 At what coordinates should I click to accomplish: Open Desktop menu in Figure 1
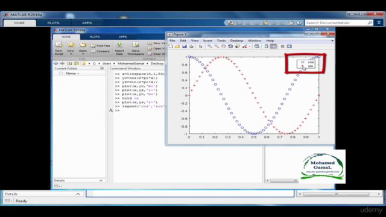coord(236,40)
